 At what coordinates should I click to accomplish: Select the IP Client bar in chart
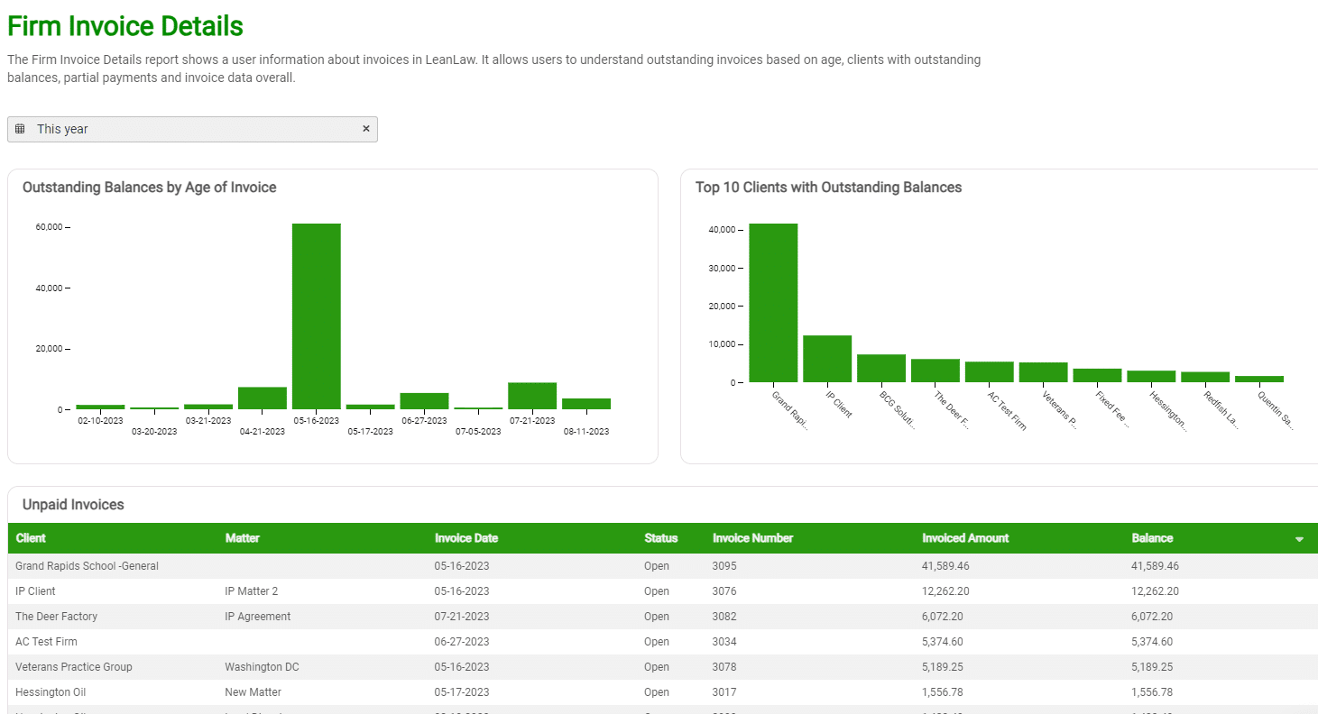click(827, 359)
